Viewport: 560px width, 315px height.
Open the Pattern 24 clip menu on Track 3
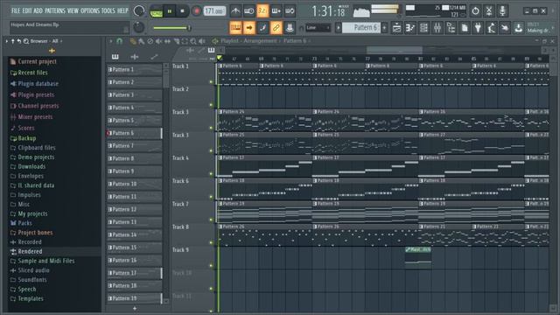(x=220, y=112)
